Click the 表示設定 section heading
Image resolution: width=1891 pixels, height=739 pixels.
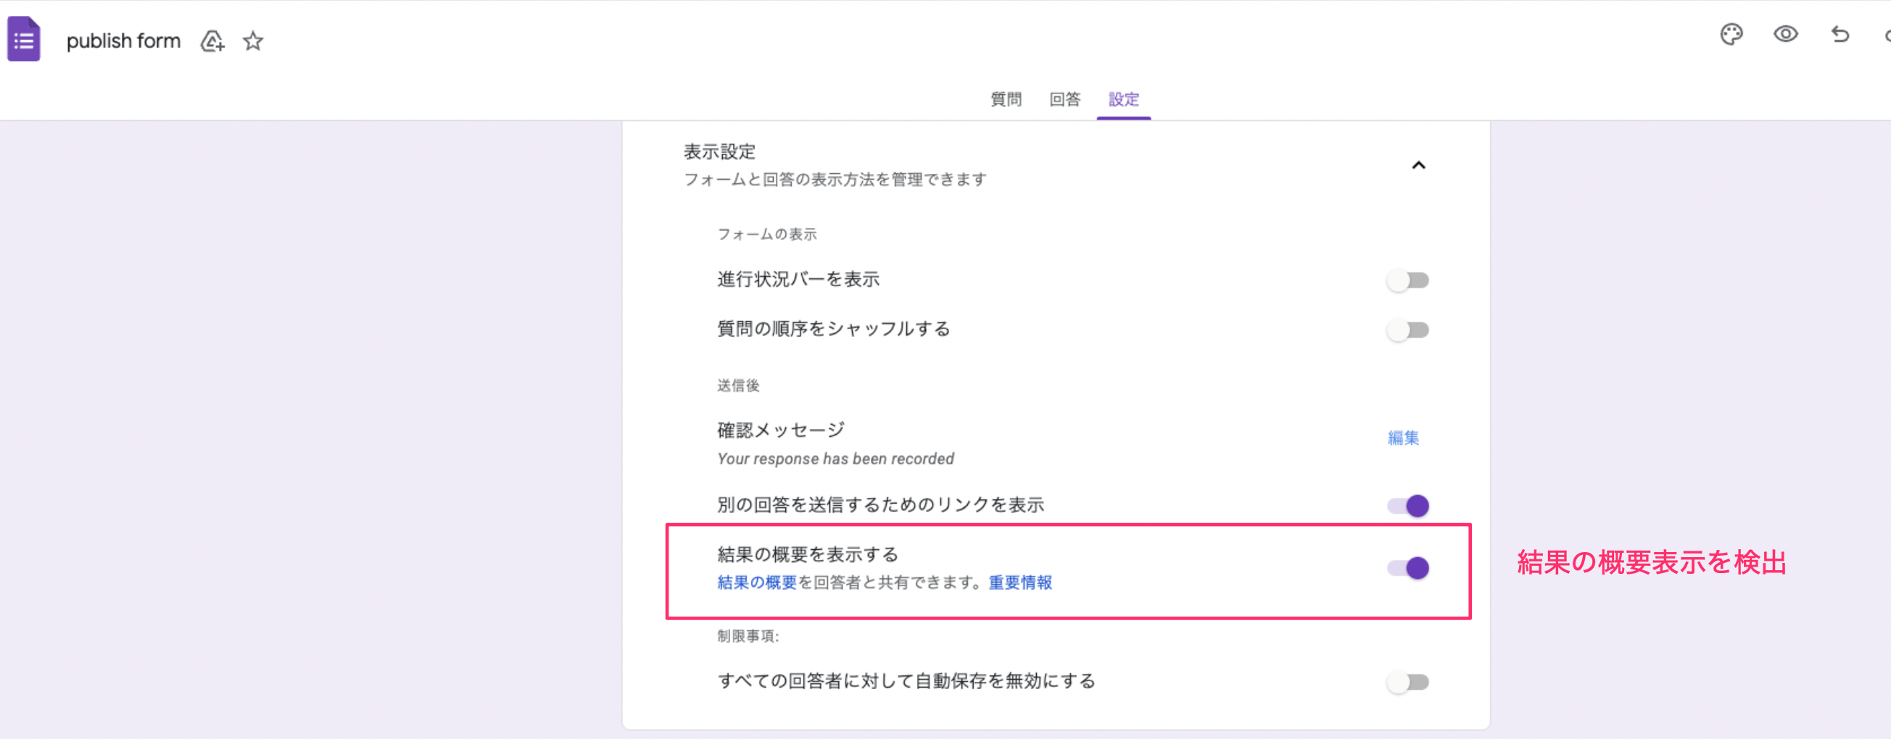pos(719,152)
